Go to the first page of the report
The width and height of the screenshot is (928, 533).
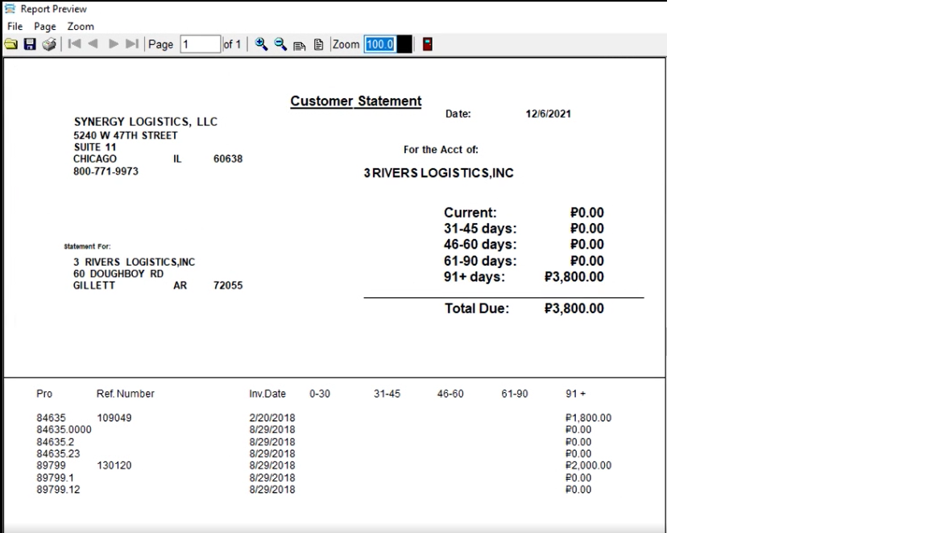pyautogui.click(x=74, y=44)
